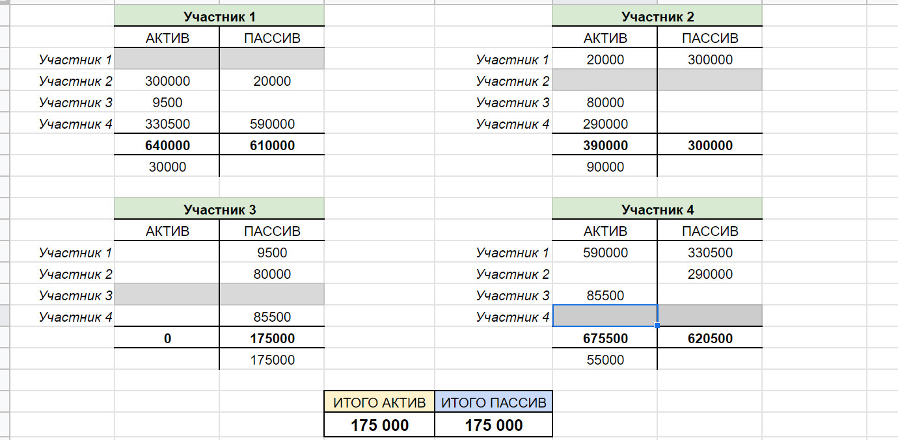Click the fill handle of the selected cell
The image size is (898, 440).
[657, 325]
